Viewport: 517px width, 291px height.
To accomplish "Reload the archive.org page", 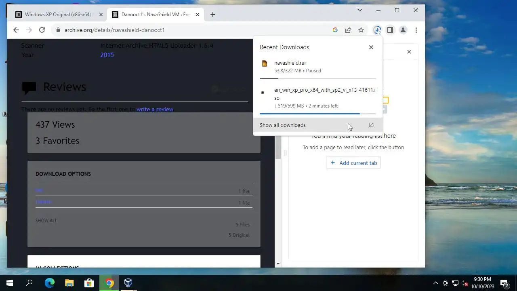I will 42,30.
